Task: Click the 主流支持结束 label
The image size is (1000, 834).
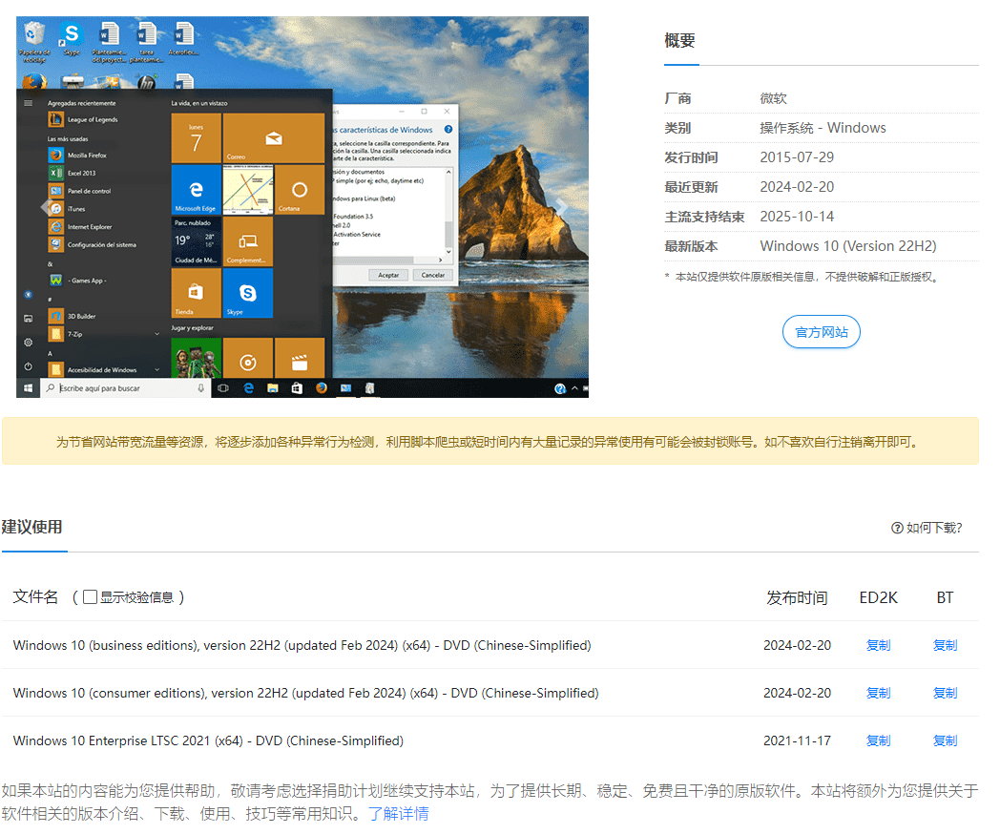Action: [705, 217]
